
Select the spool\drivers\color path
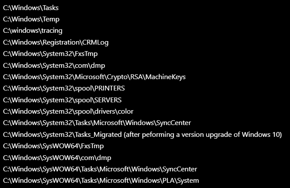click(68, 111)
